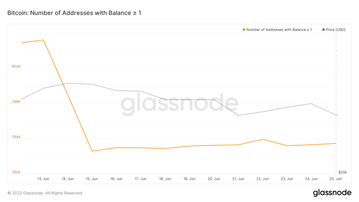Click the glassnode logo at bottom right
The image size is (359, 202).
point(332,192)
